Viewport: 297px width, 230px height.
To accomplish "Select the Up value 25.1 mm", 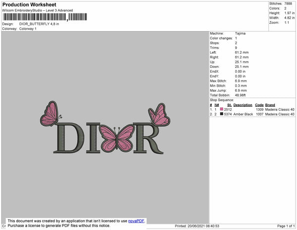I will [x=242, y=62].
